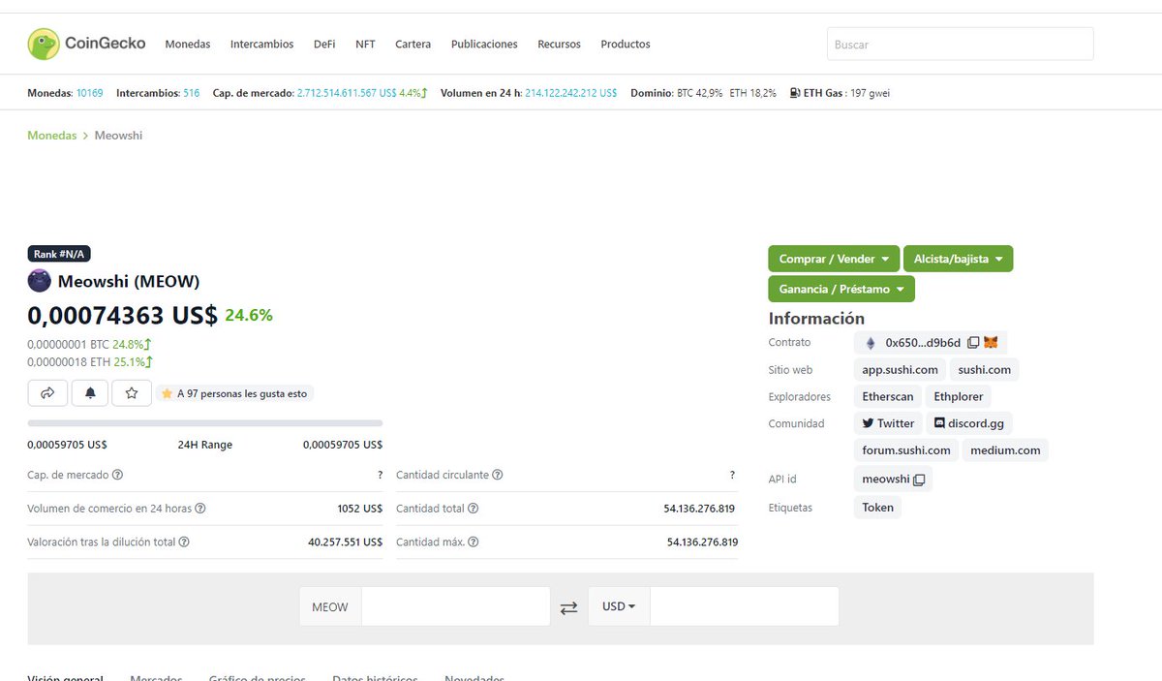Open the sushi.com website link
The width and height of the screenshot is (1162, 681).
(x=985, y=370)
